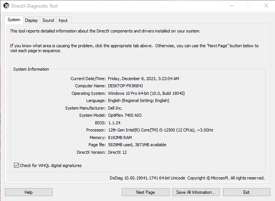The image size is (275, 201).
Task: Select the System tab
Action: (14, 20)
